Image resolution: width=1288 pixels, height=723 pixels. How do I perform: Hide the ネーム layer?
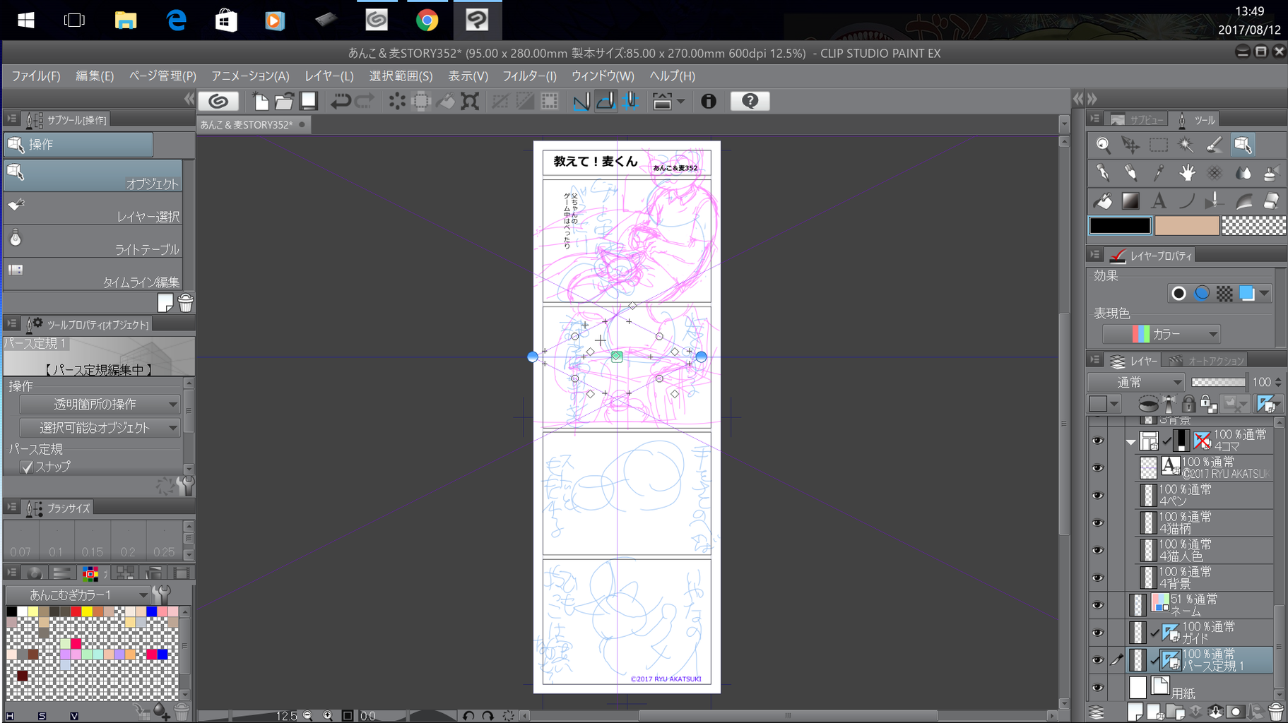tap(1097, 605)
